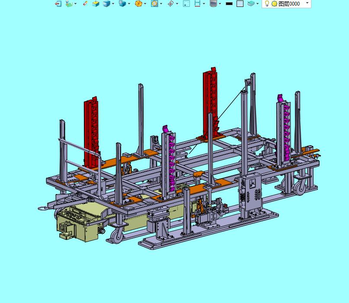Viewport: 349px width, 303px height.
Task: Click the gray control cabinet in the model
Action: tap(250, 192)
